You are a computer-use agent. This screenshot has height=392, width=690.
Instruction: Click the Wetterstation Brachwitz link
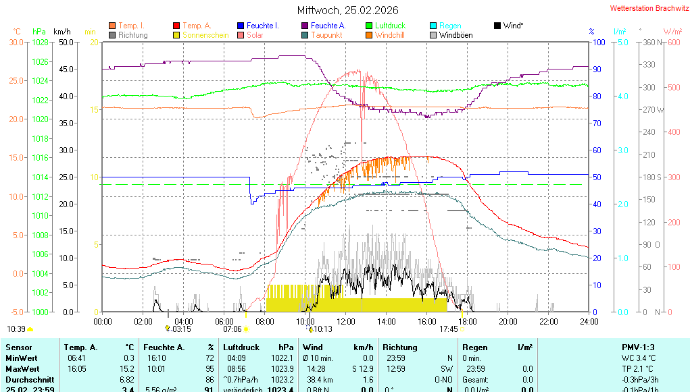tap(645, 9)
